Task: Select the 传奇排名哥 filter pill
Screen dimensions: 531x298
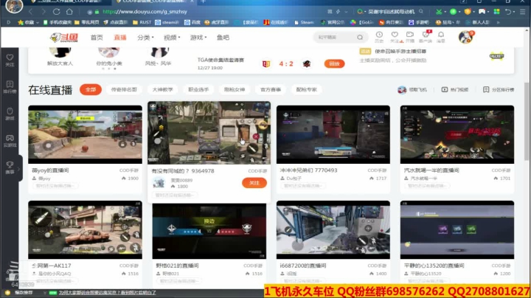Action: (x=124, y=89)
